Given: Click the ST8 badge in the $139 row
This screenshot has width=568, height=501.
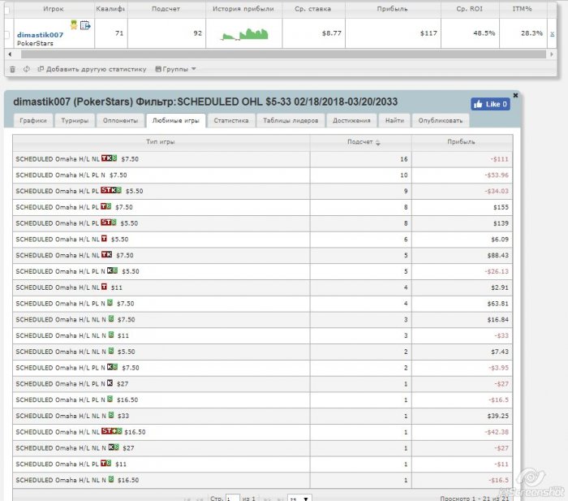Looking at the screenshot, I should 108,222.
